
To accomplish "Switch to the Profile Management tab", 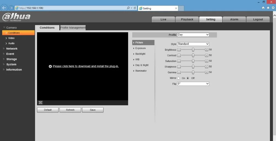I will point(73,28).
